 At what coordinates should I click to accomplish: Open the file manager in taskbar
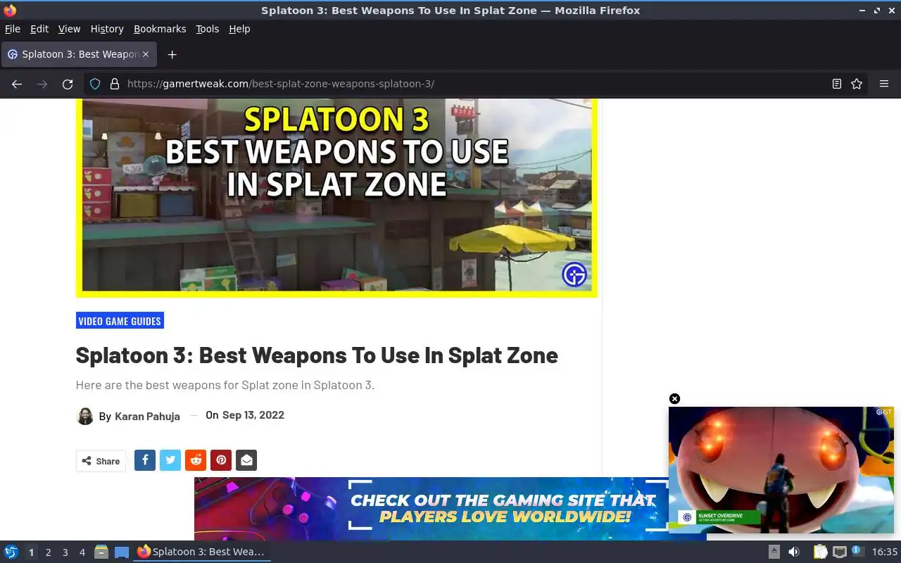101,552
